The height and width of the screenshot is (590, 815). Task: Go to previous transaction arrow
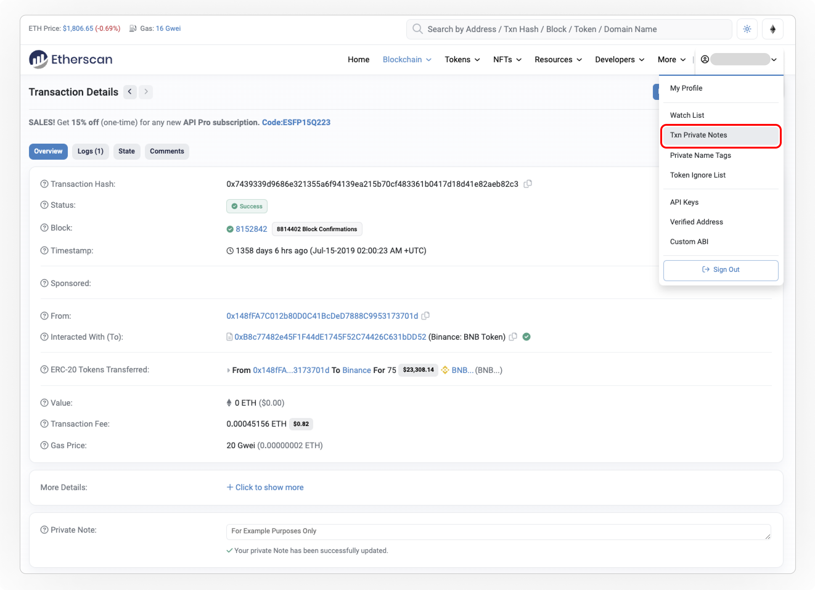tap(130, 92)
